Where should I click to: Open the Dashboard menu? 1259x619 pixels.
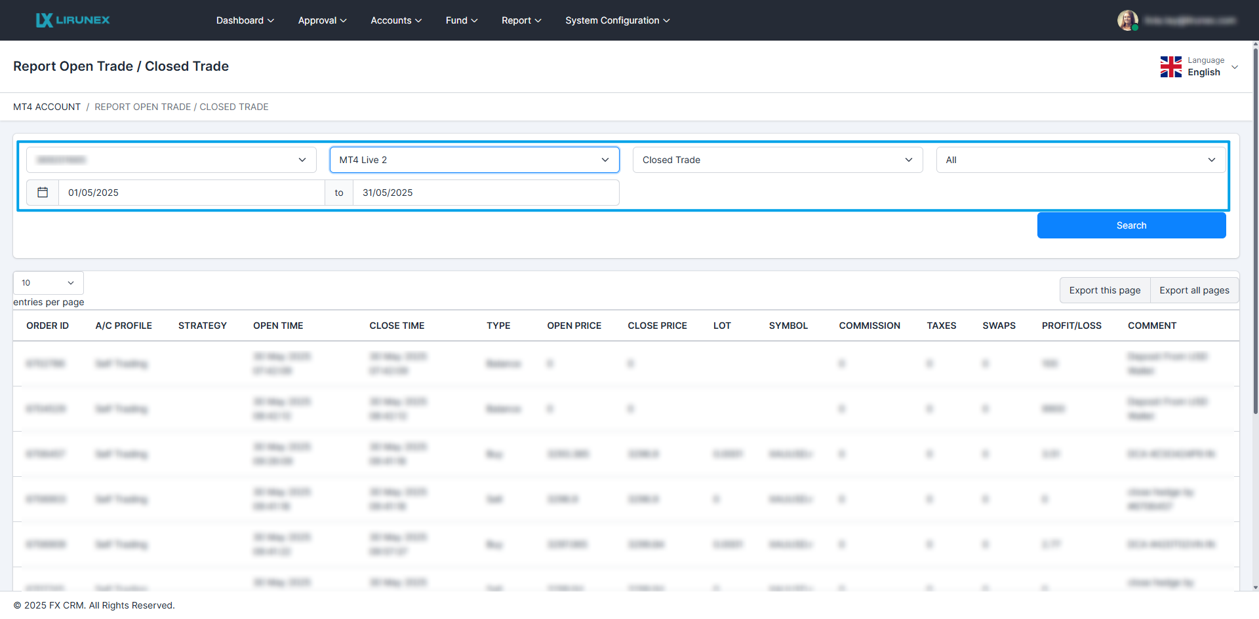pyautogui.click(x=245, y=20)
